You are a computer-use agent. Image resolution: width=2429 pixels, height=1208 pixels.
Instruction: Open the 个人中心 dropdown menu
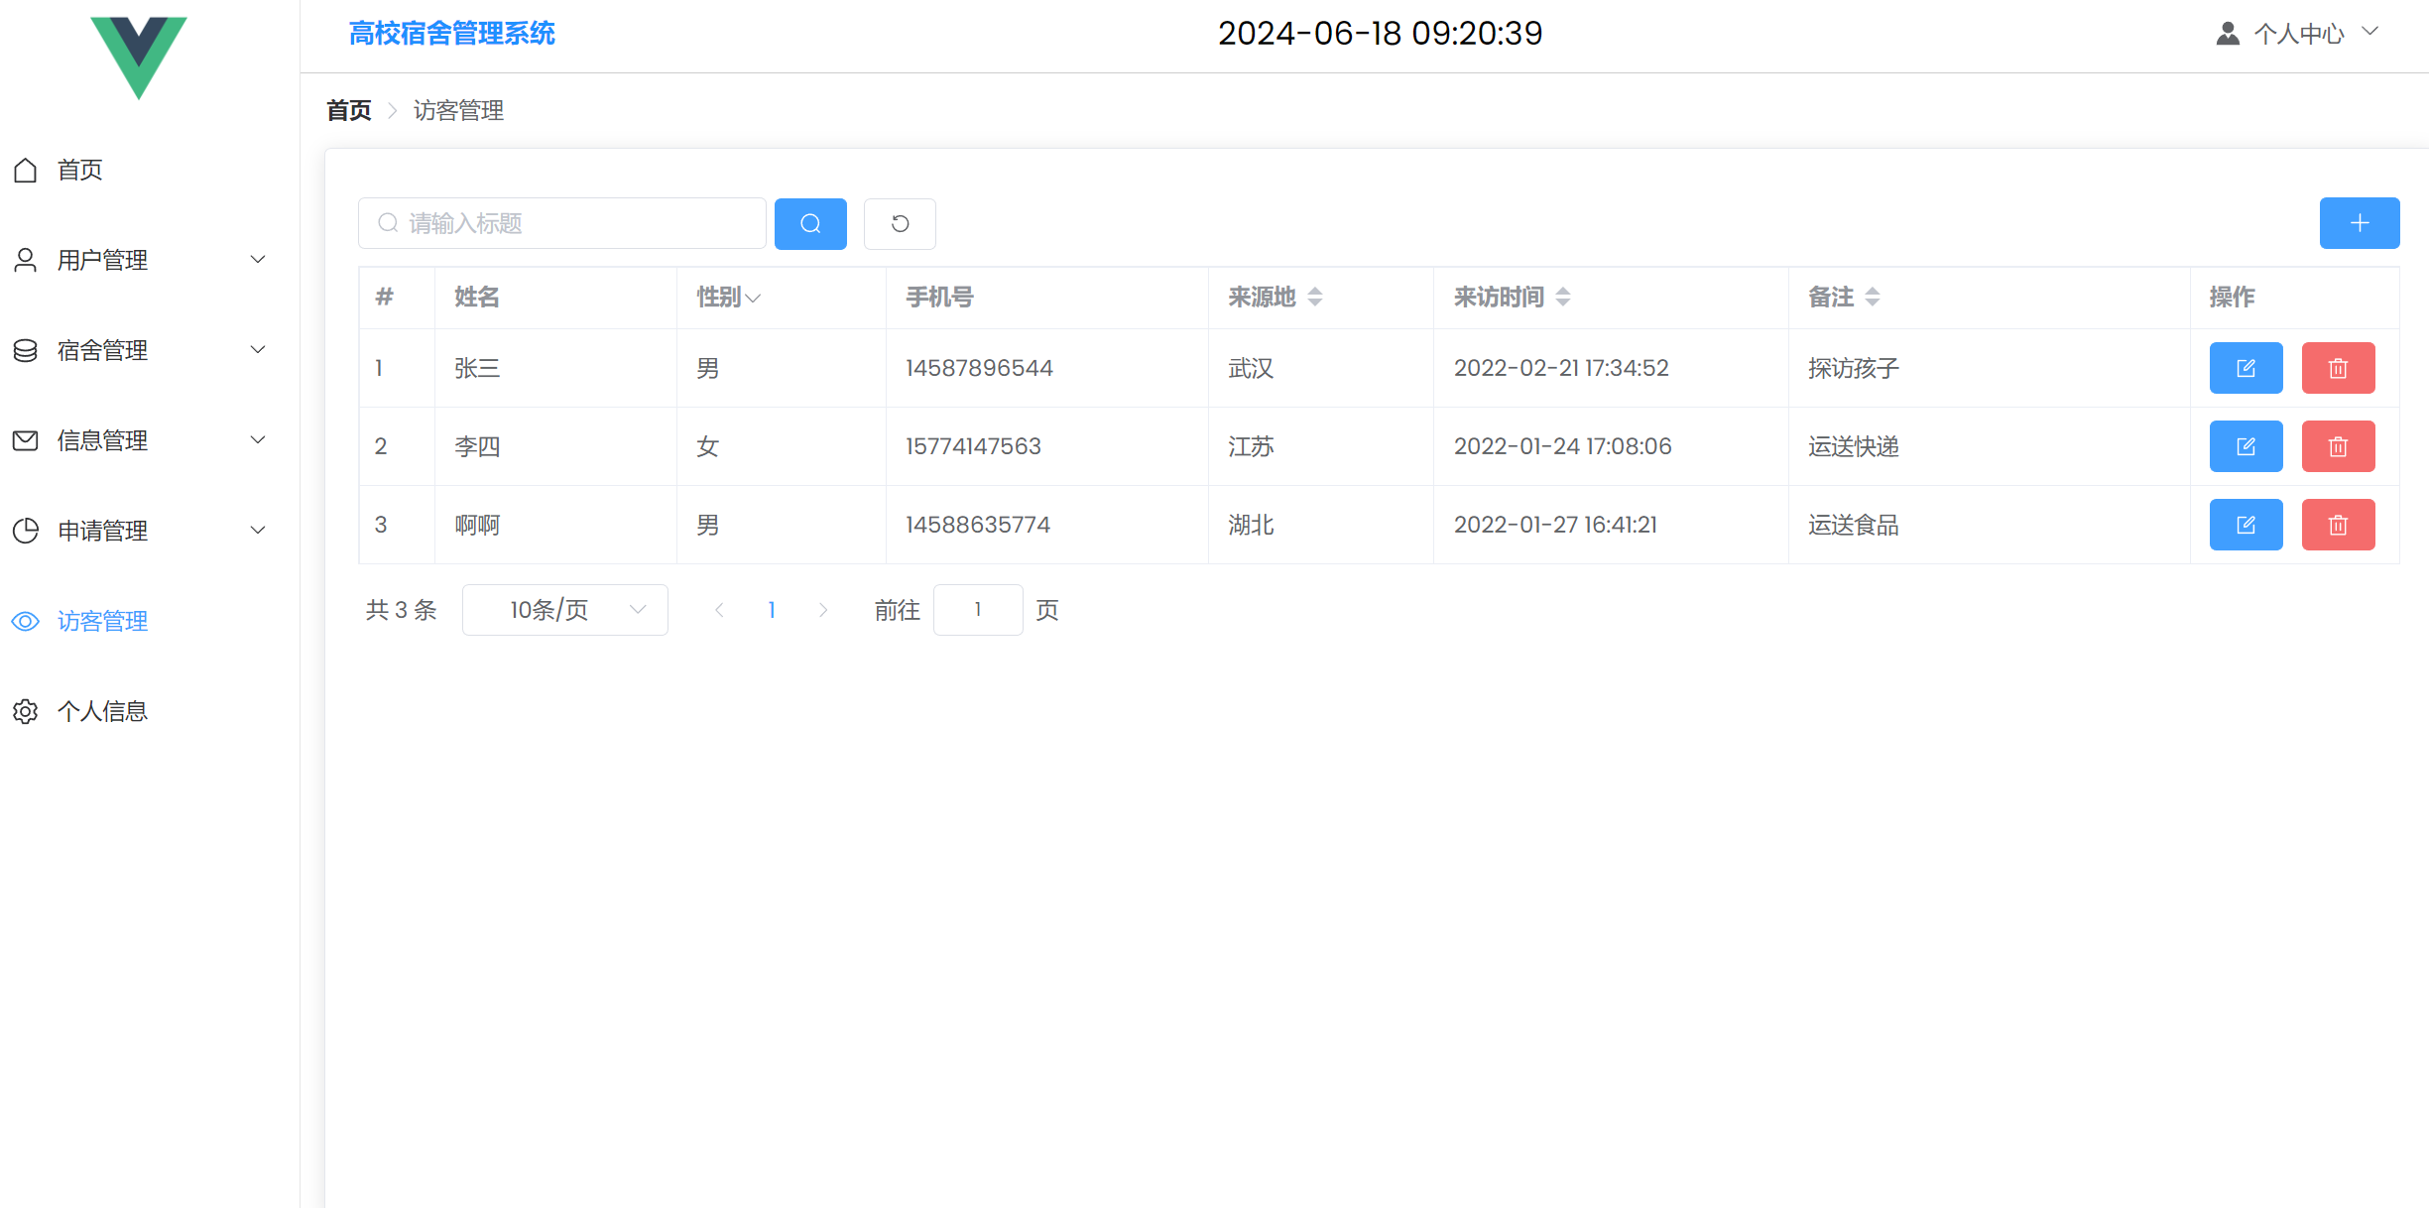pyautogui.click(x=2302, y=33)
